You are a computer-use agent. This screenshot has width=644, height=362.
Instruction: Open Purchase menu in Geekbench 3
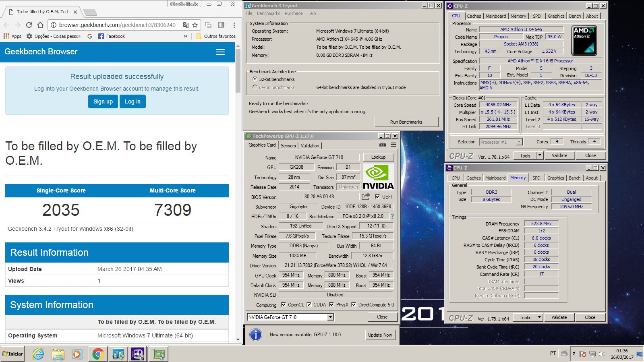click(x=294, y=13)
